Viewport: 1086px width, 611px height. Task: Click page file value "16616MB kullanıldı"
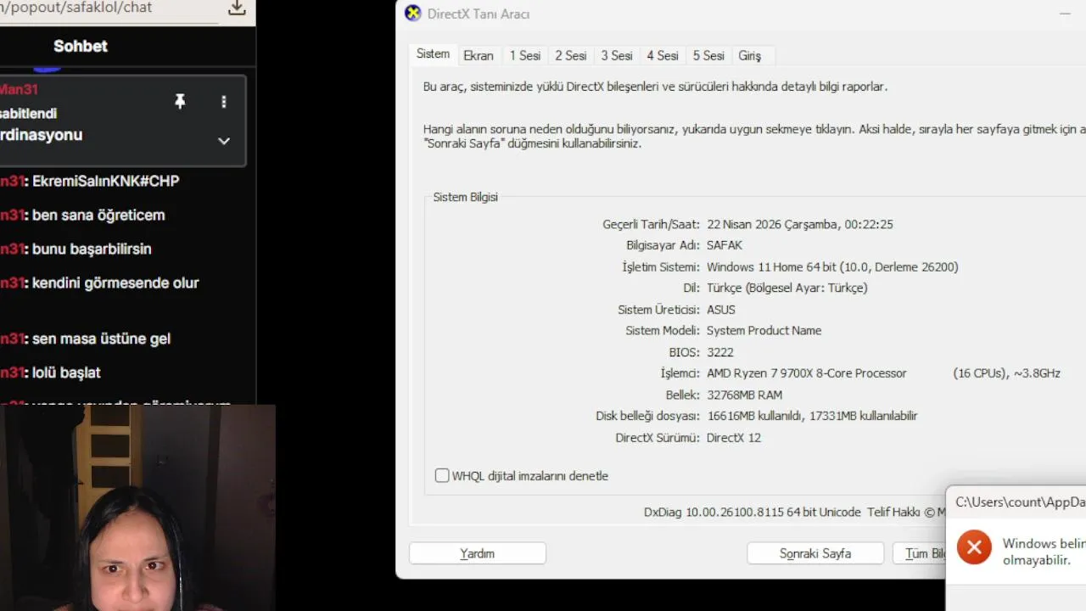[x=757, y=416]
